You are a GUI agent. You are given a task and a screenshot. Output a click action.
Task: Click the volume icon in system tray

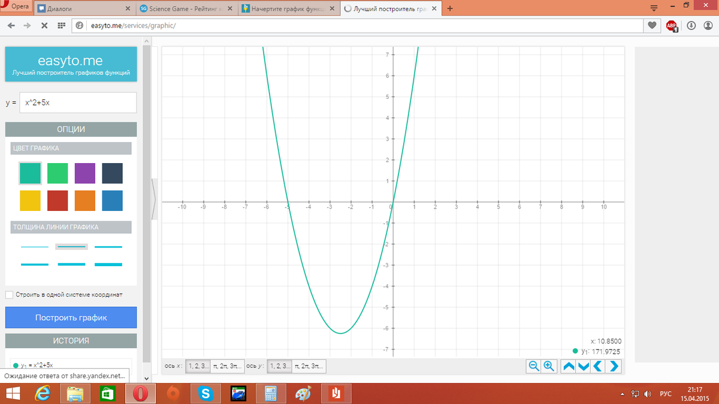(647, 394)
